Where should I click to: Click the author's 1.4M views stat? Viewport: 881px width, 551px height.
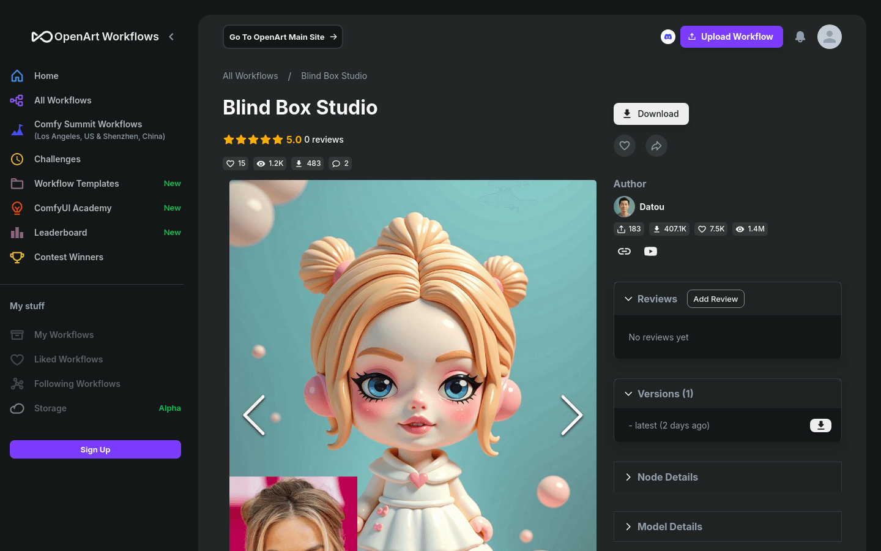click(750, 229)
